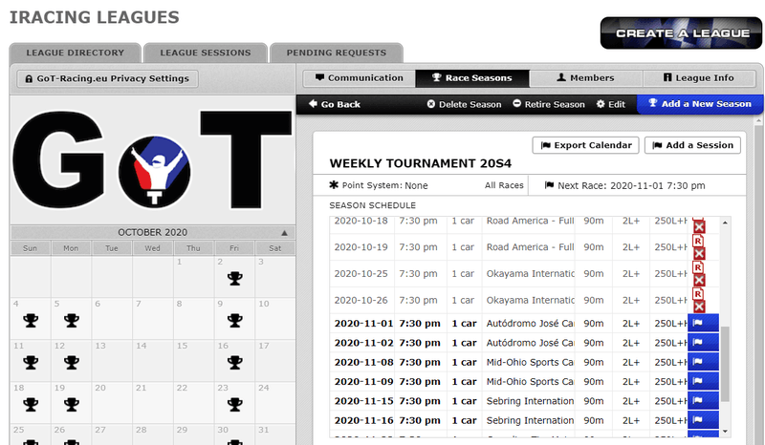Click Edit season
The image size is (765, 445).
coord(611,104)
